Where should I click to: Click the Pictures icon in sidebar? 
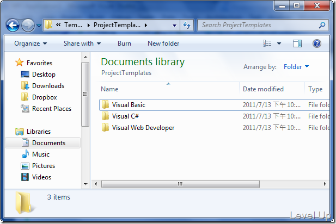pyautogui.click(x=25, y=166)
